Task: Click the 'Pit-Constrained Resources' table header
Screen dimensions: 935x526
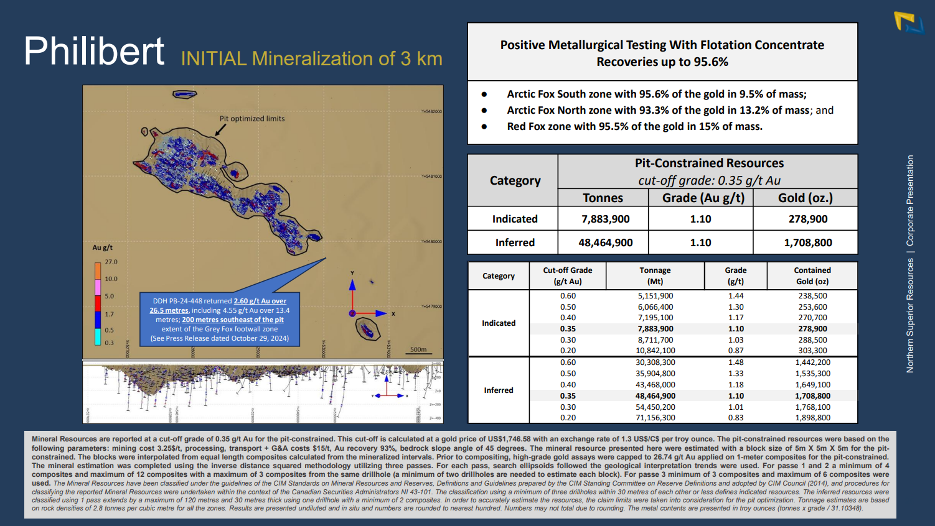Action: [709, 163]
